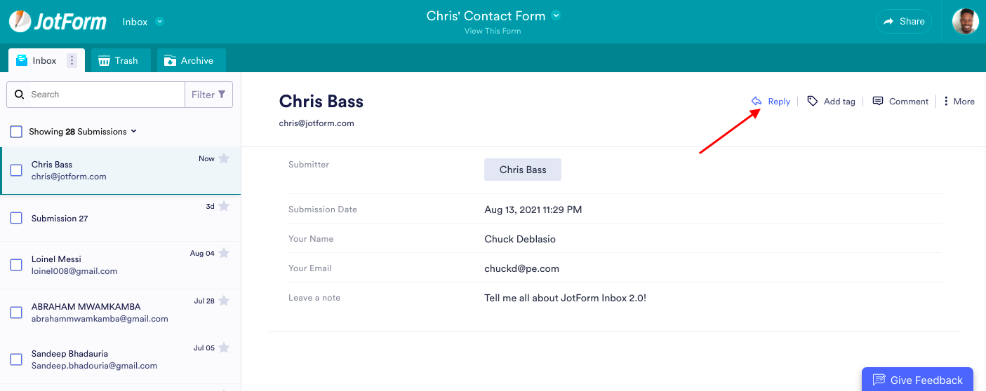
Task: Select the Sandeep Bhadauria checkbox
Action: coord(16,359)
